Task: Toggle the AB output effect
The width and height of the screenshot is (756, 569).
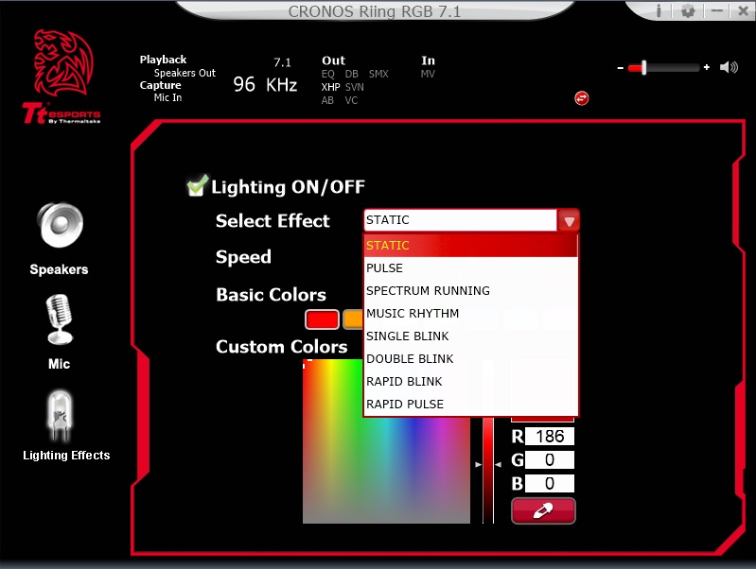Action: 327,100
